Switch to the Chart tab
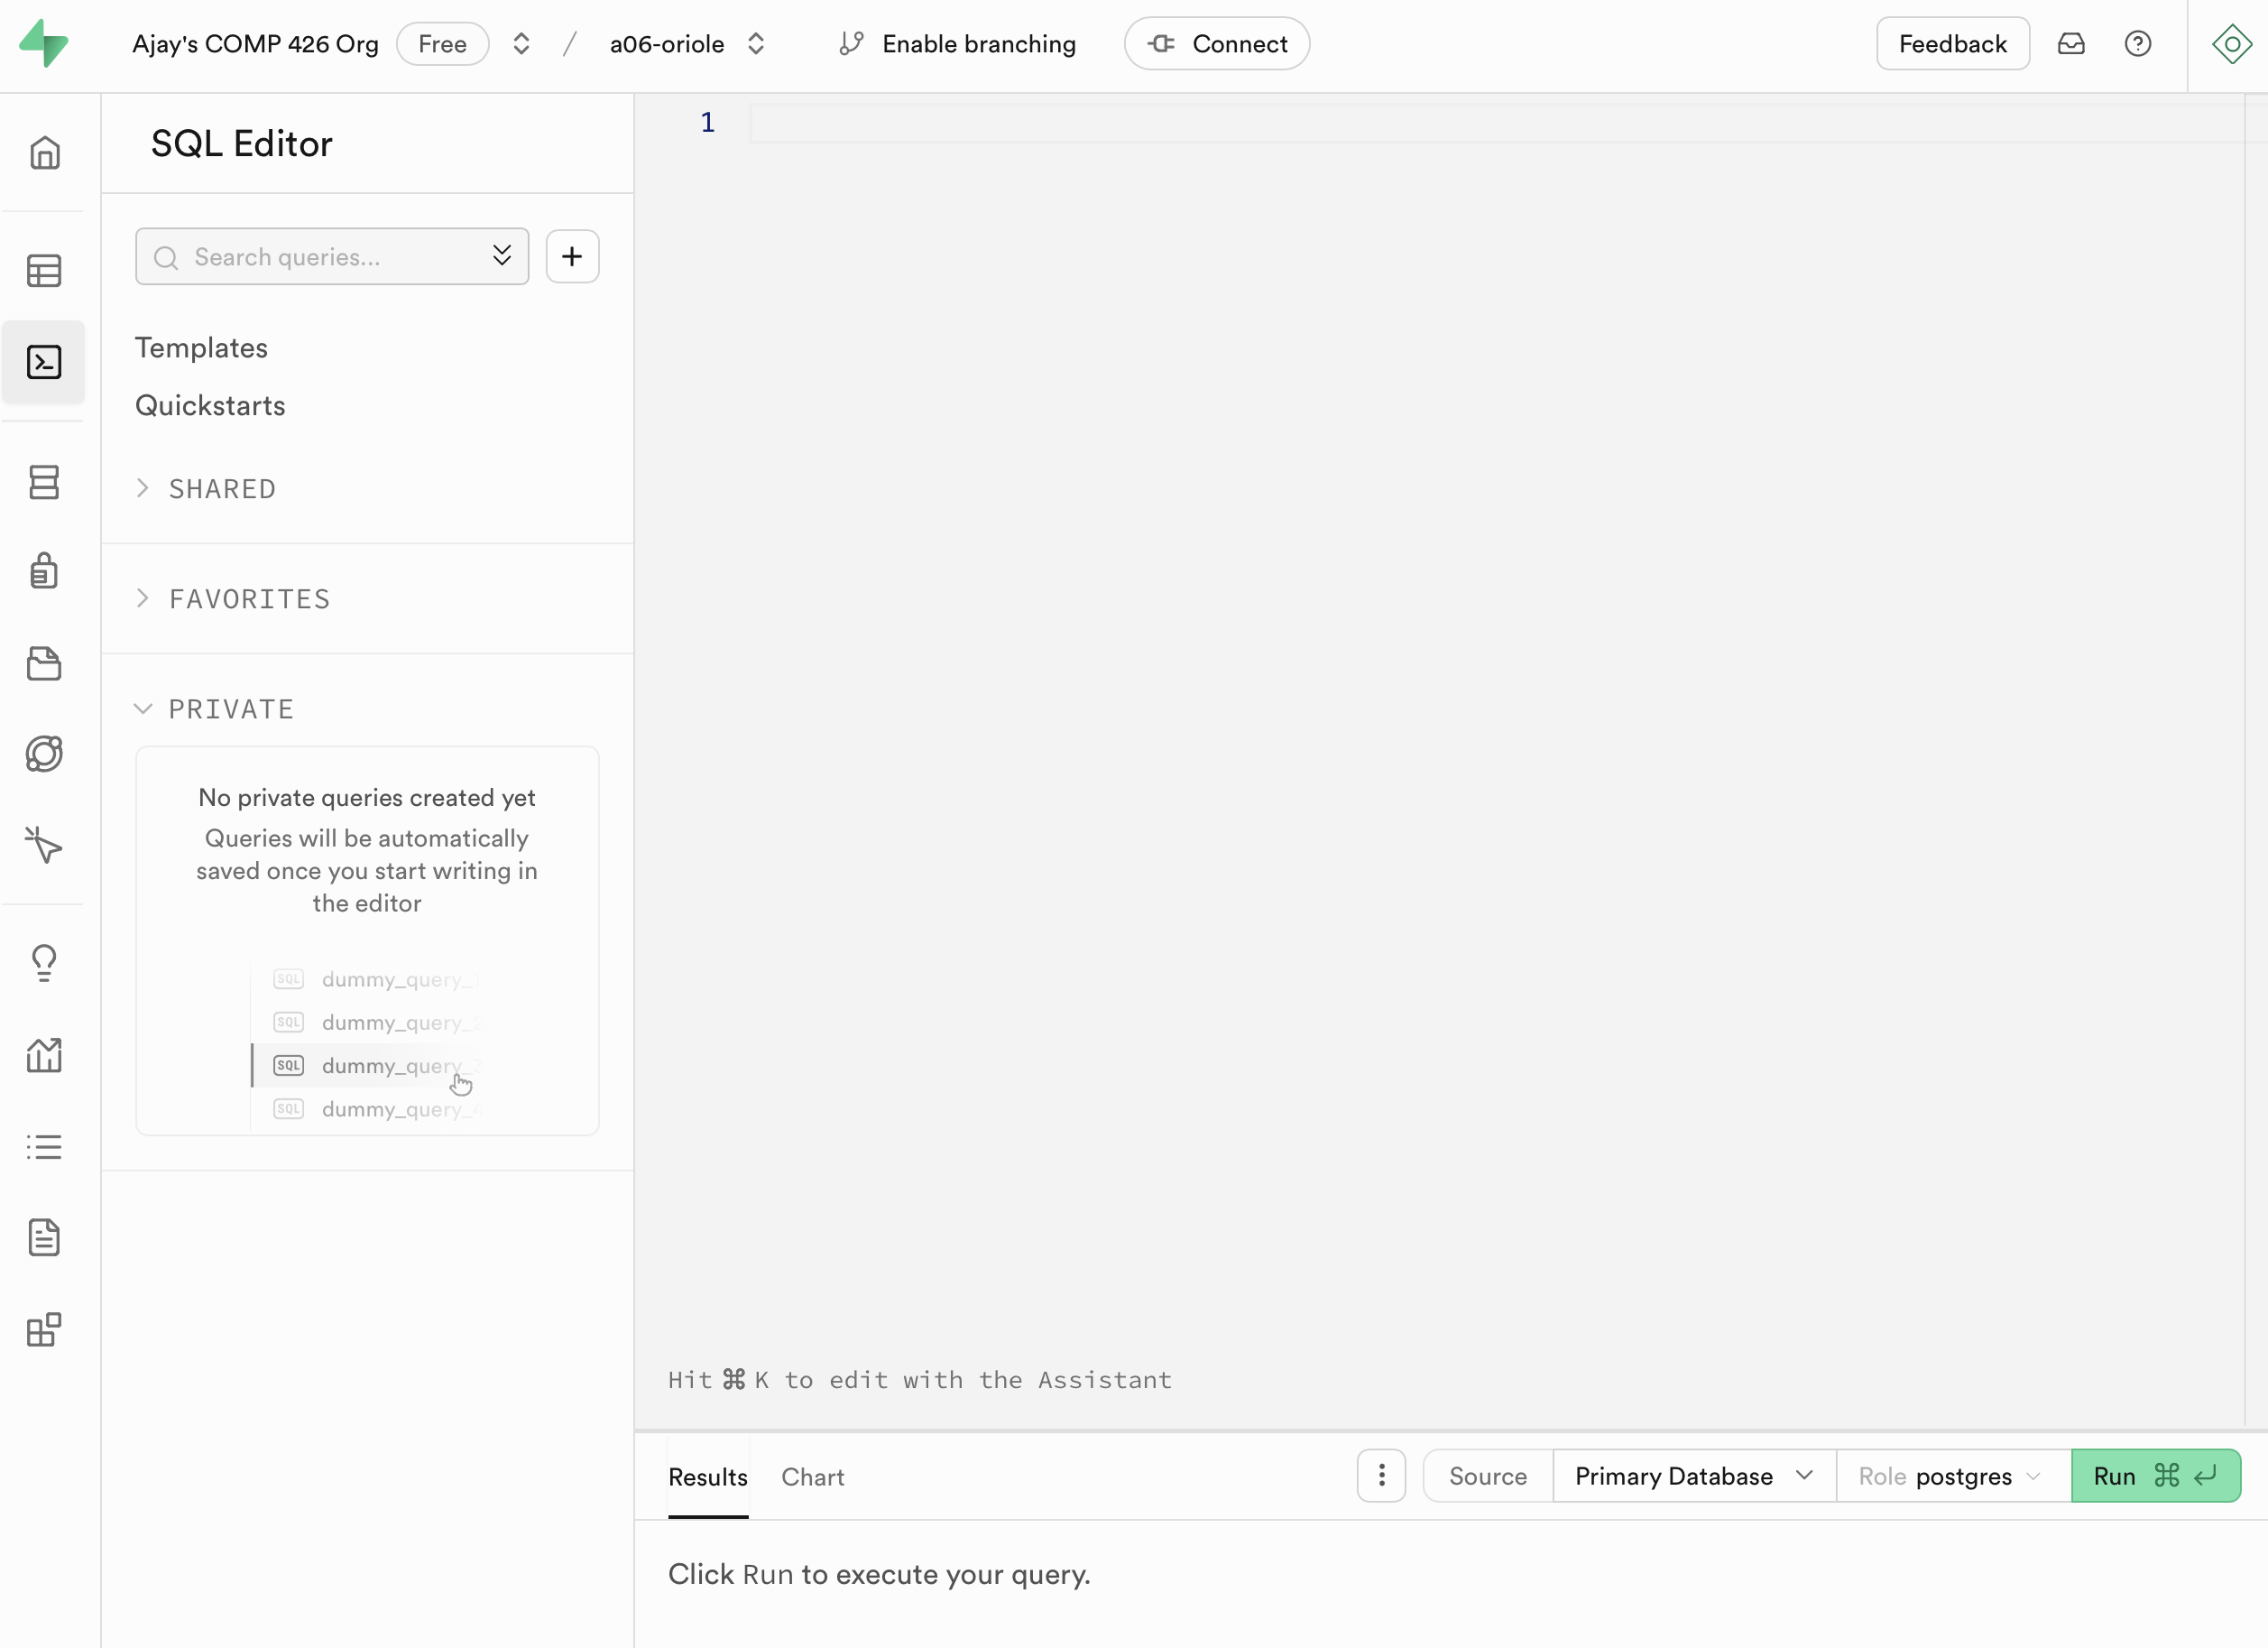This screenshot has width=2268, height=1648. (812, 1476)
